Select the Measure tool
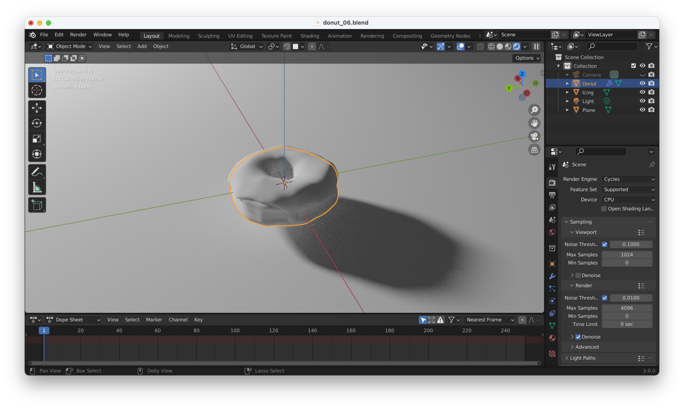The height and width of the screenshot is (408, 684). point(37,186)
